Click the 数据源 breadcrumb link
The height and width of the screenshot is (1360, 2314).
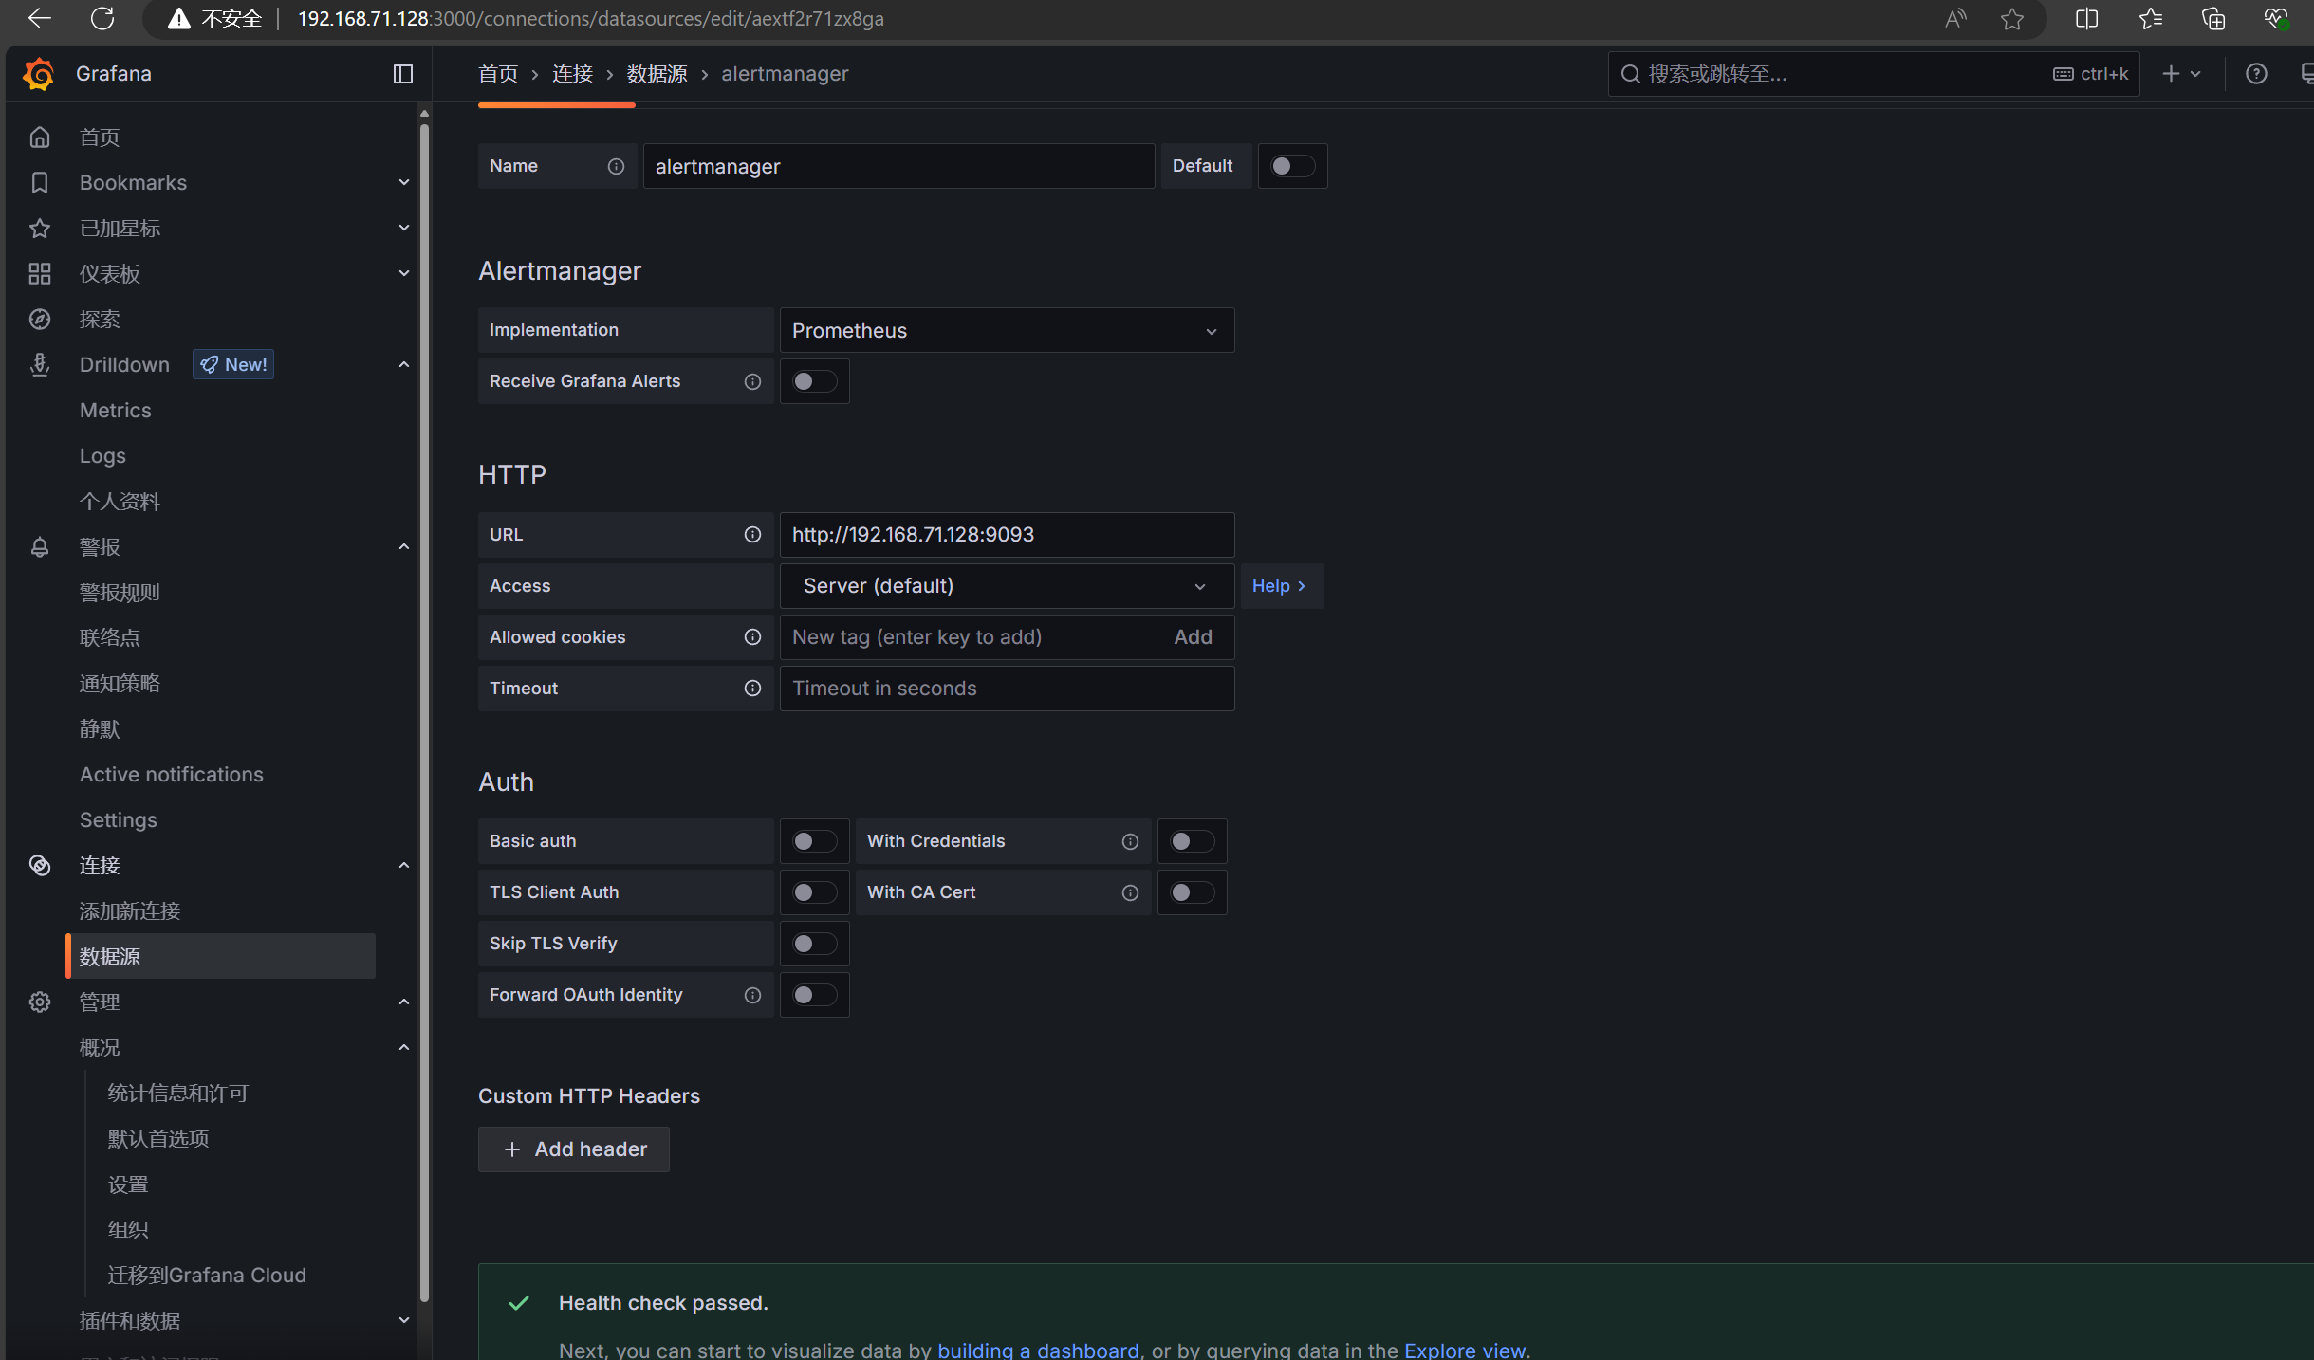[x=657, y=74]
